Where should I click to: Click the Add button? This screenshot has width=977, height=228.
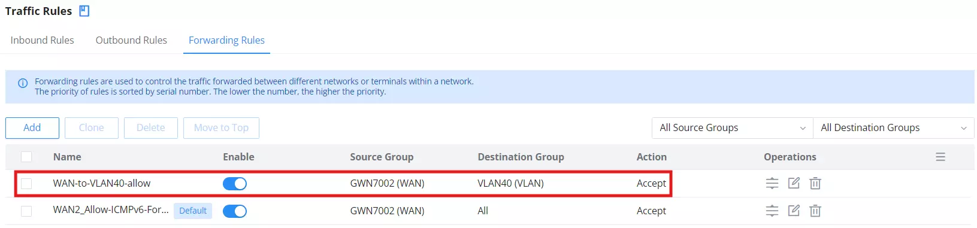tap(32, 127)
